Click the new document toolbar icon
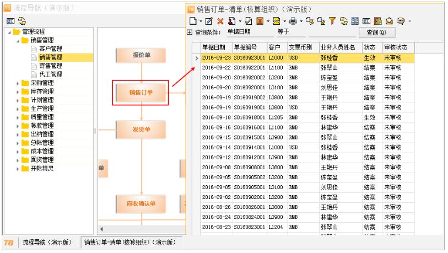 pyautogui.click(x=192, y=22)
